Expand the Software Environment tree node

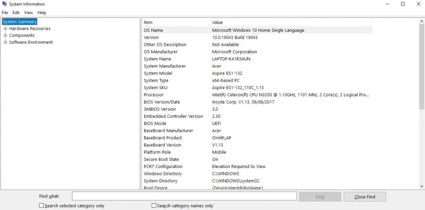point(6,42)
